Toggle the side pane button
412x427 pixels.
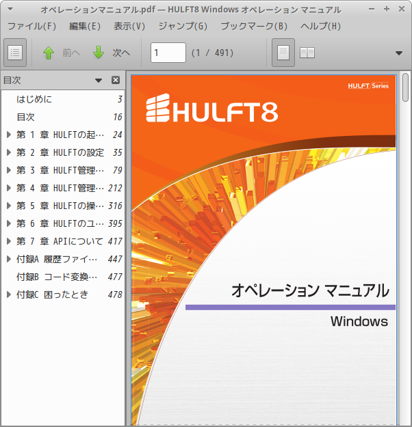pos(15,53)
